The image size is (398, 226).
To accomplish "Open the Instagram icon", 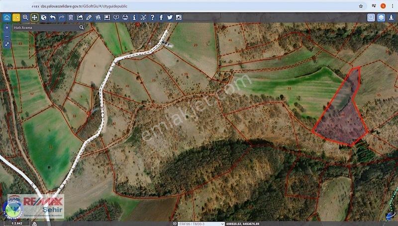I will 179,17.
